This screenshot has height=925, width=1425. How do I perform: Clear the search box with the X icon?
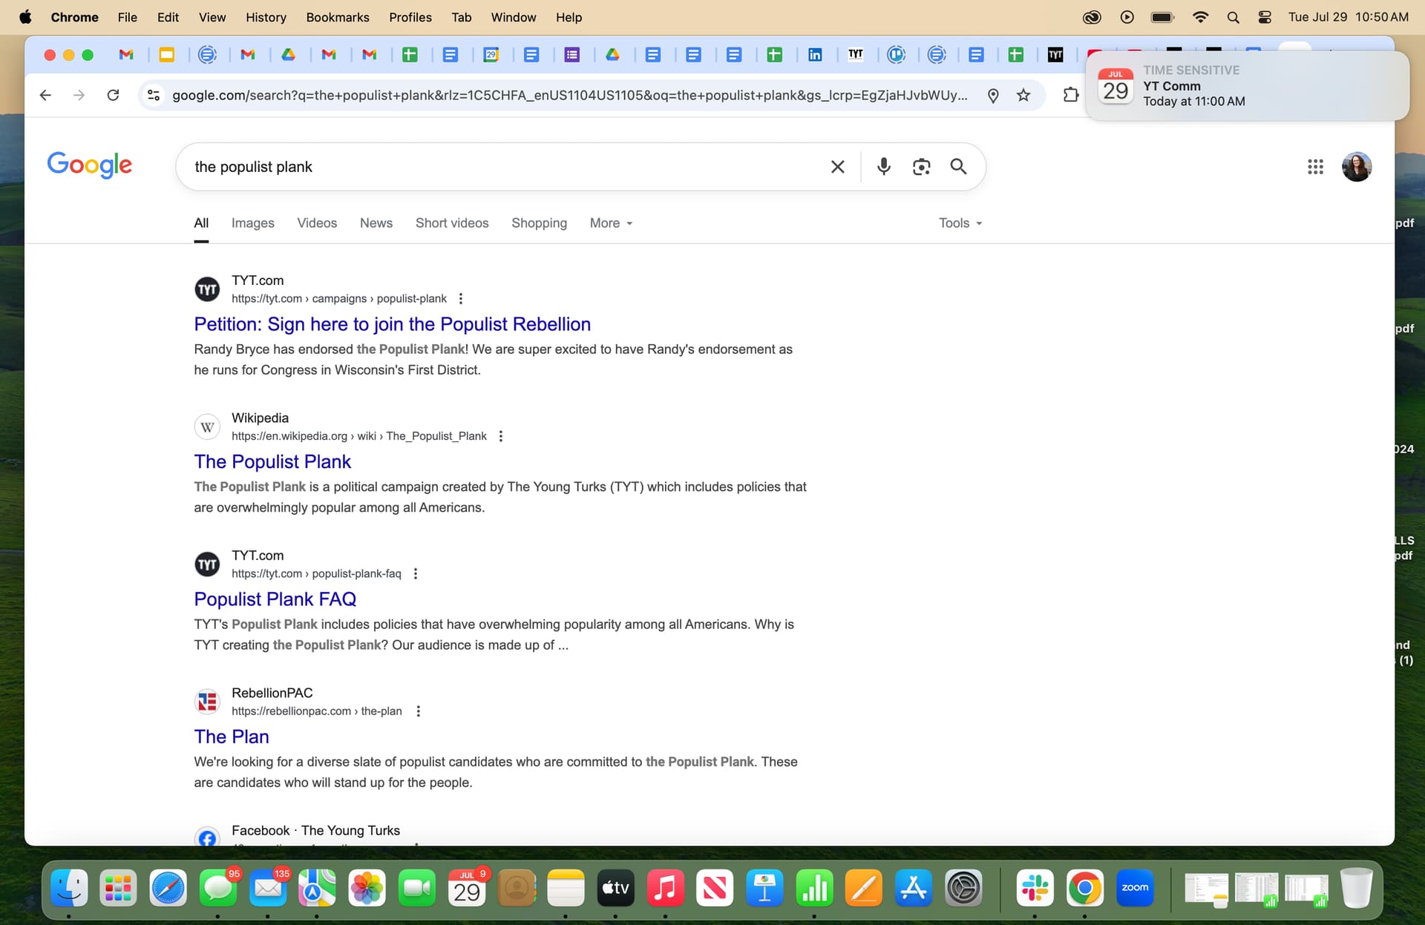837,167
